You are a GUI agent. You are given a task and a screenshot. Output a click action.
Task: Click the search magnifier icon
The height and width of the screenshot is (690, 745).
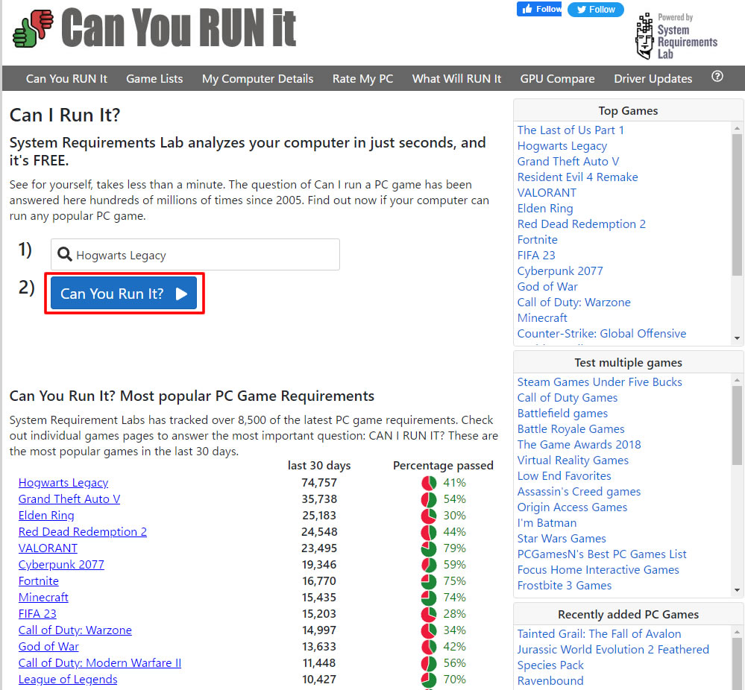(65, 255)
